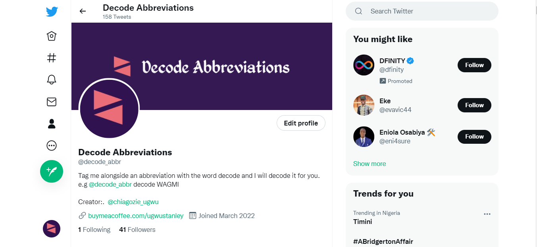View the 1 Following list

pyautogui.click(x=94, y=230)
